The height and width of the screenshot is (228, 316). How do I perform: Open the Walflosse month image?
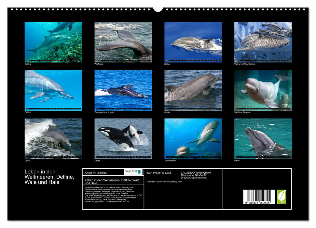point(123,41)
